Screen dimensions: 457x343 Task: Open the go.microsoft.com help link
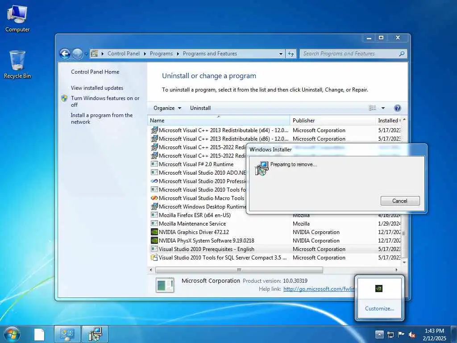pos(319,289)
